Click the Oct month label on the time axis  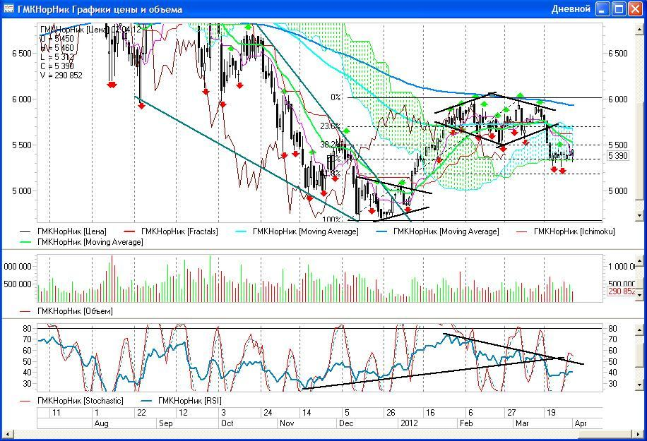pos(227,423)
